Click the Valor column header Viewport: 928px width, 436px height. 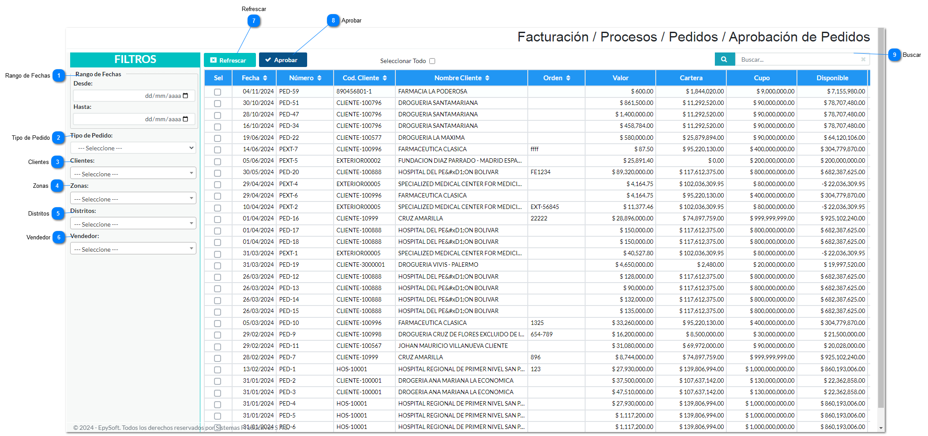(x=620, y=78)
